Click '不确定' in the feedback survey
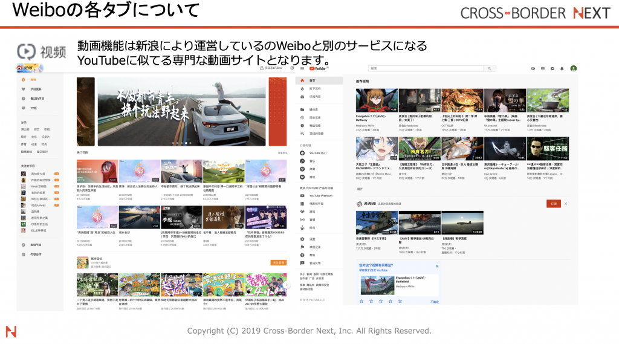This screenshot has height=344, width=619. 434,302
